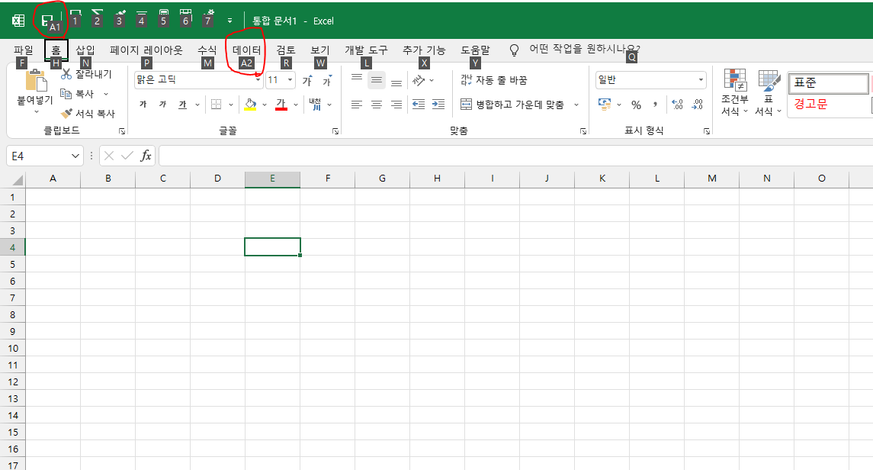The height and width of the screenshot is (470, 873).
Task: Click the select all corner triangle
Action: coord(17,179)
